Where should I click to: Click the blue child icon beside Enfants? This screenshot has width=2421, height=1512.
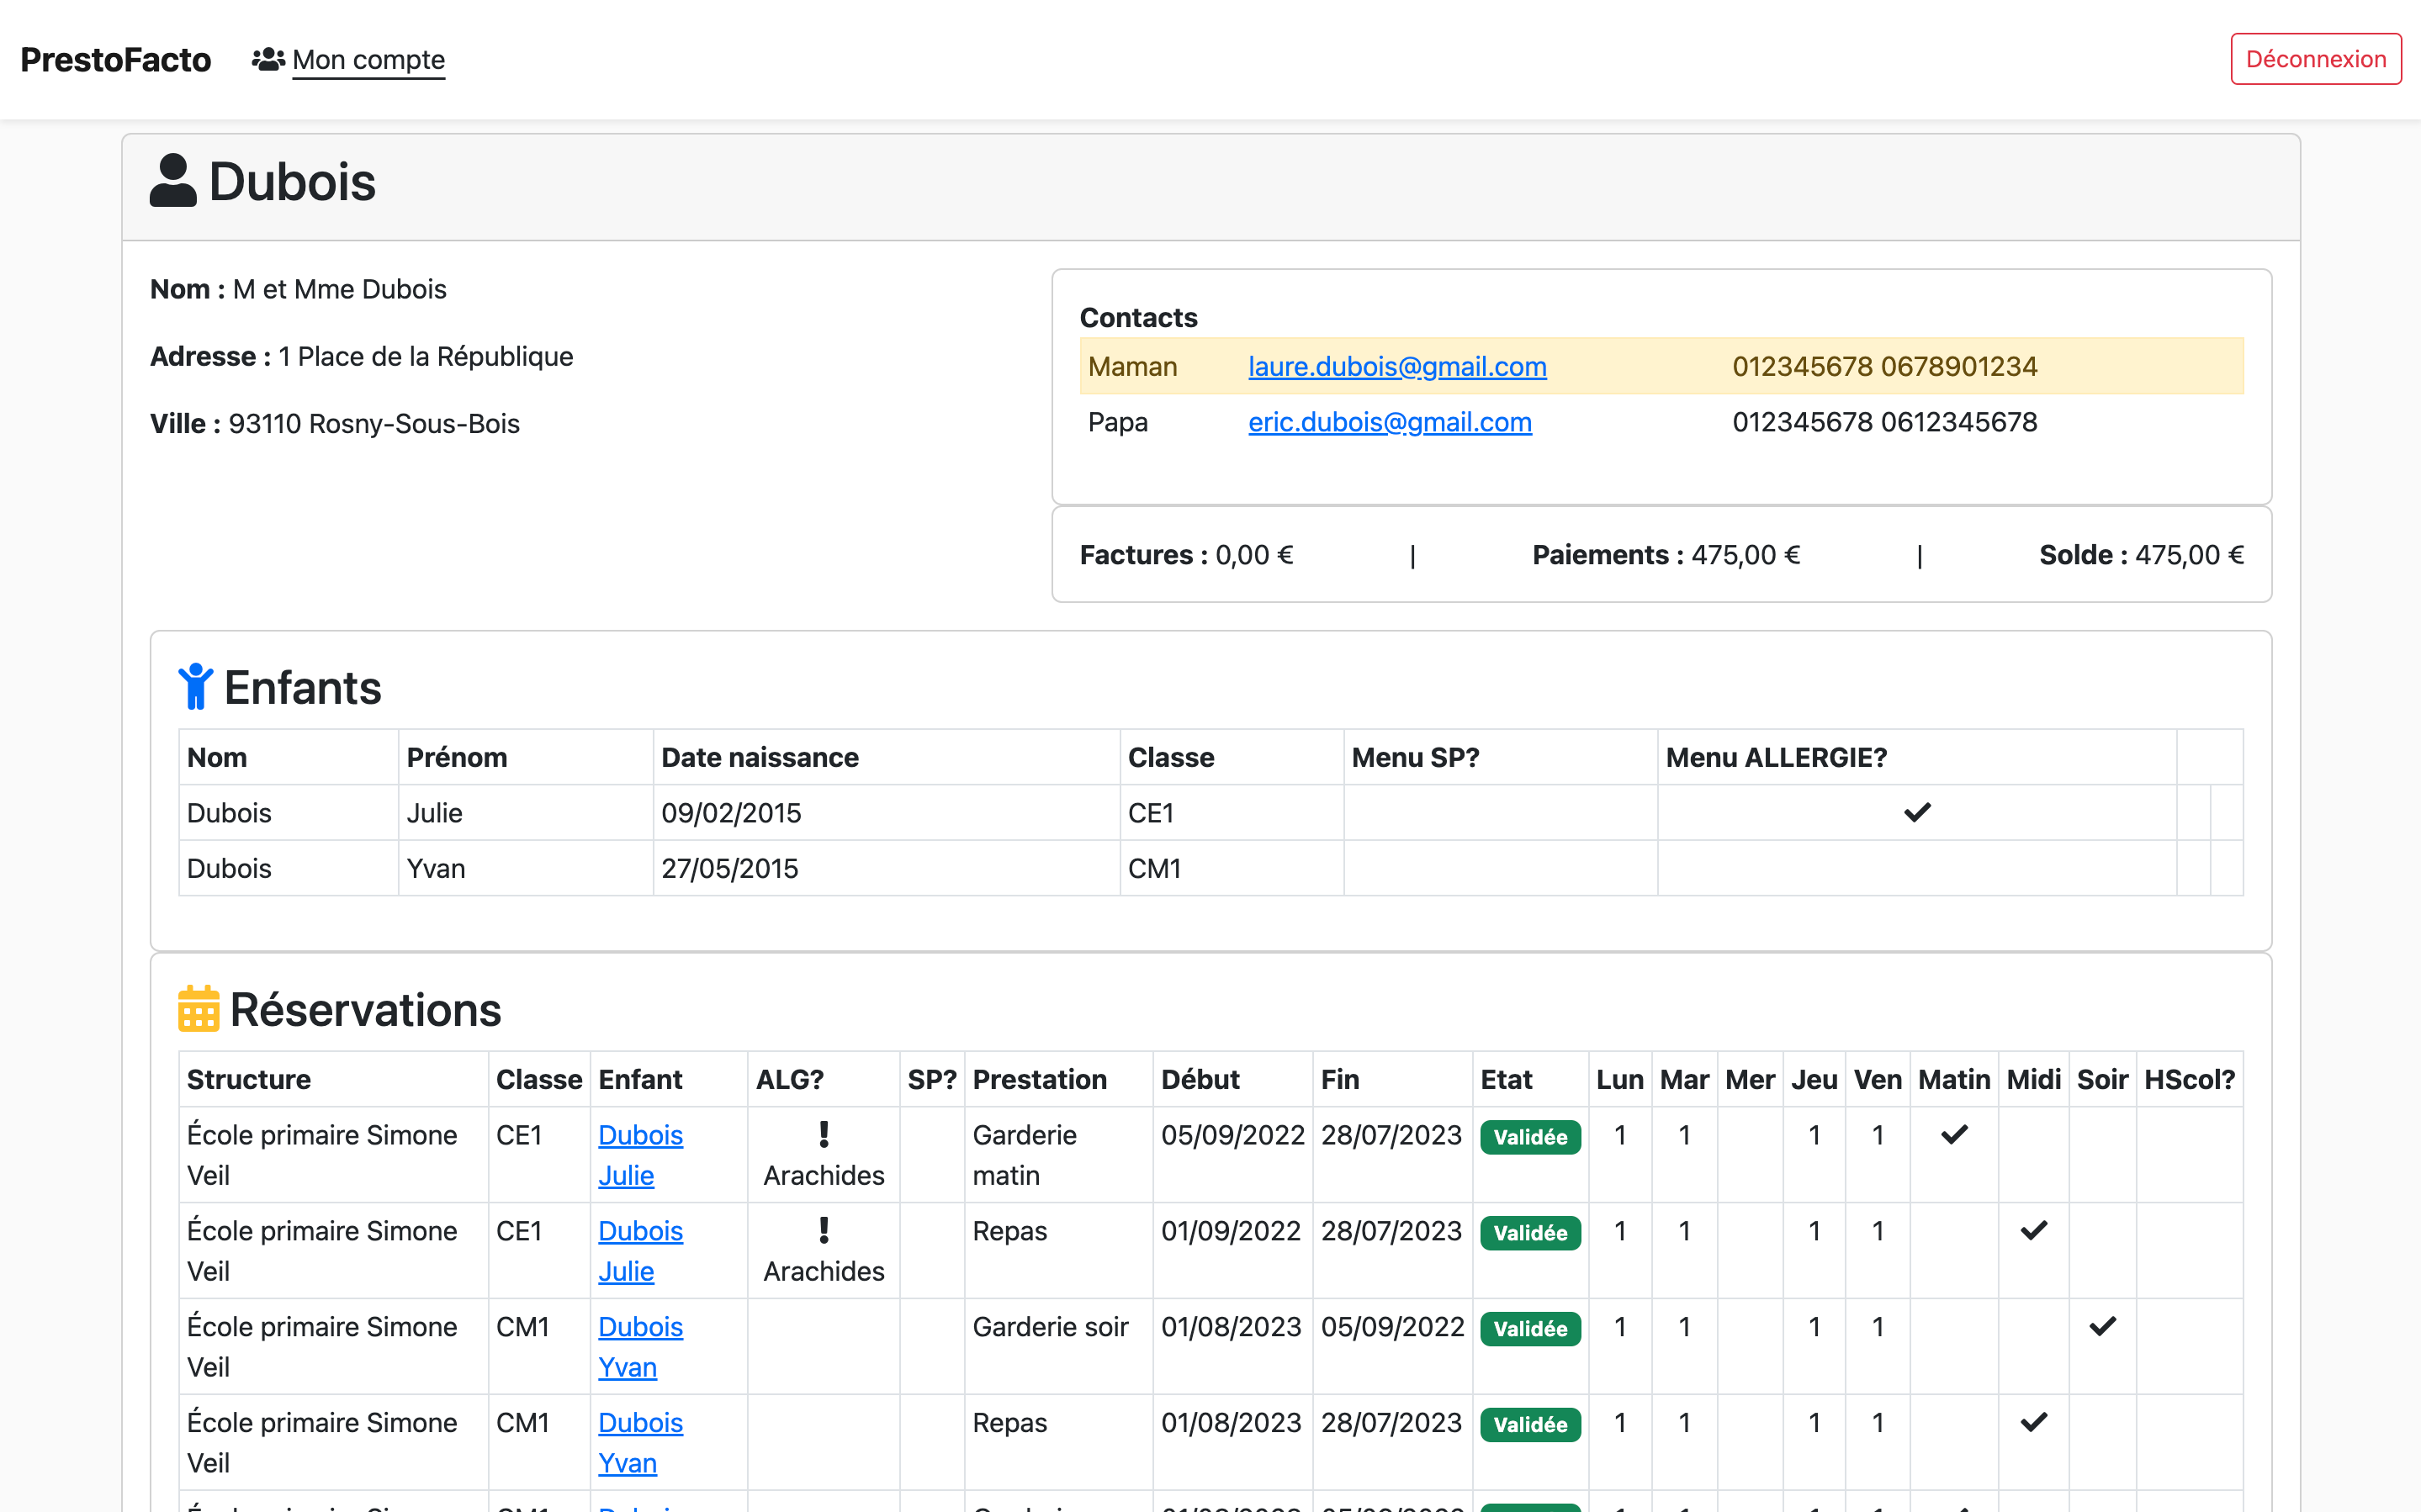(195, 687)
